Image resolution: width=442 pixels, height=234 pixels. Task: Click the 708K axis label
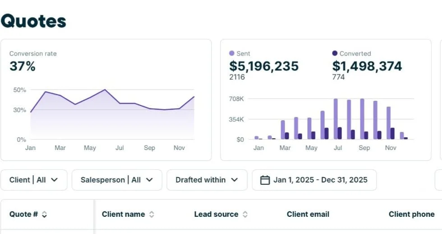[236, 99]
